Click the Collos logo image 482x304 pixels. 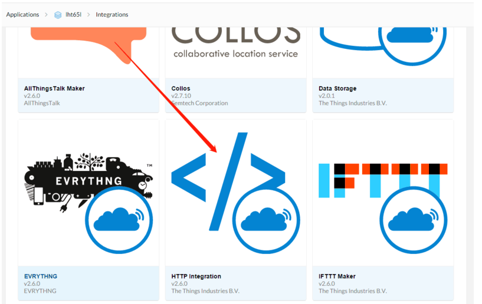pos(236,43)
